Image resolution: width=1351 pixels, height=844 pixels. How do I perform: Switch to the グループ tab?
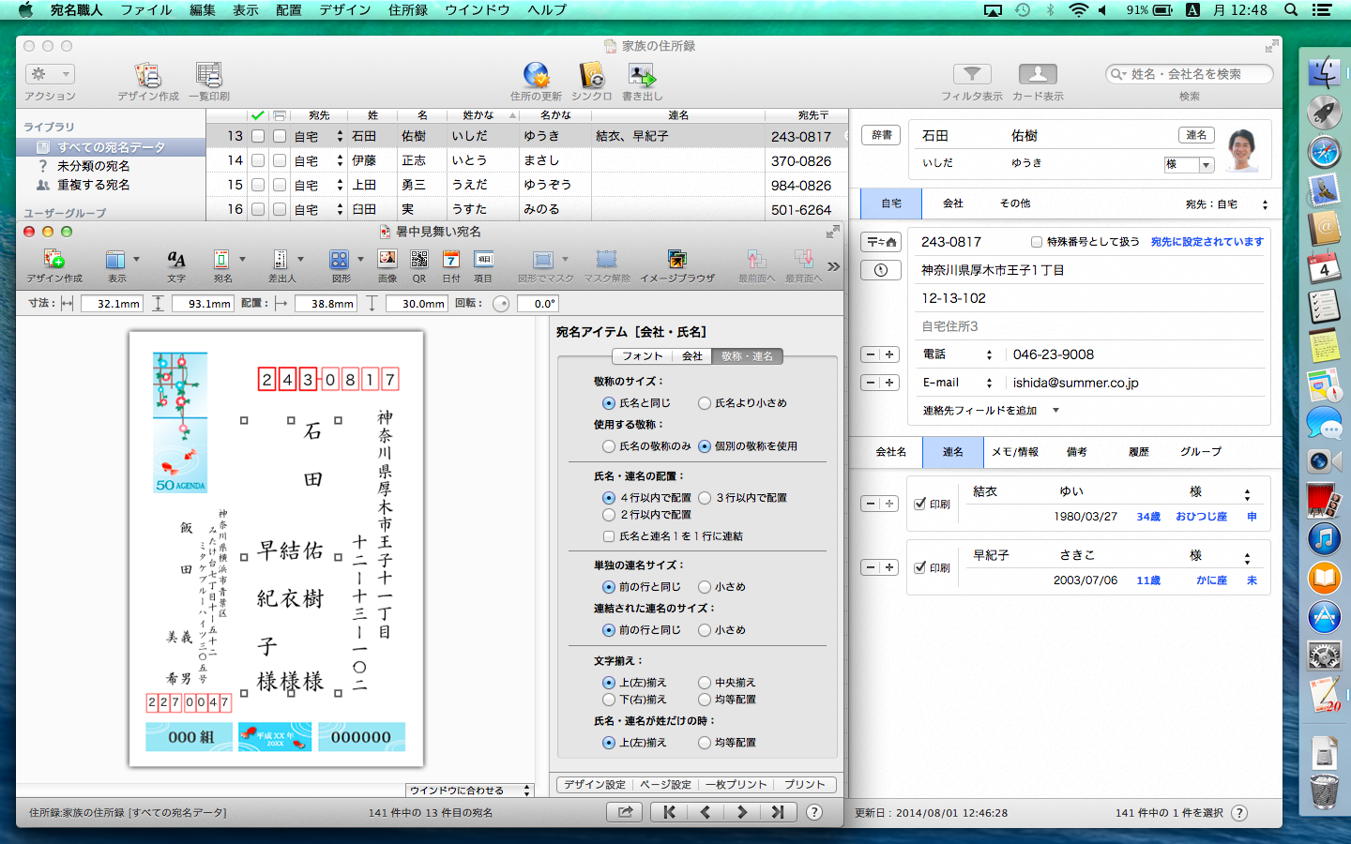pos(1201,452)
